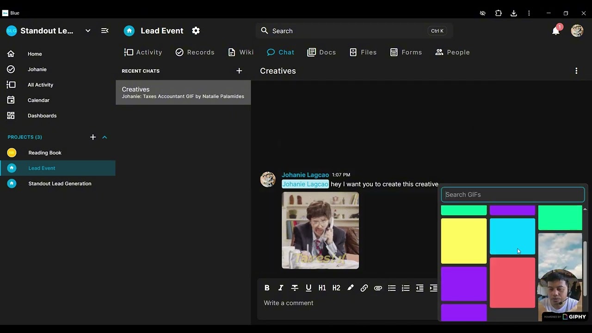
Task: Open browser extensions puzzle icon
Action: click(498, 13)
